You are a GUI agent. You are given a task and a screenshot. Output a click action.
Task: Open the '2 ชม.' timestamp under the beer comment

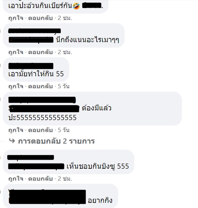(x=65, y=18)
